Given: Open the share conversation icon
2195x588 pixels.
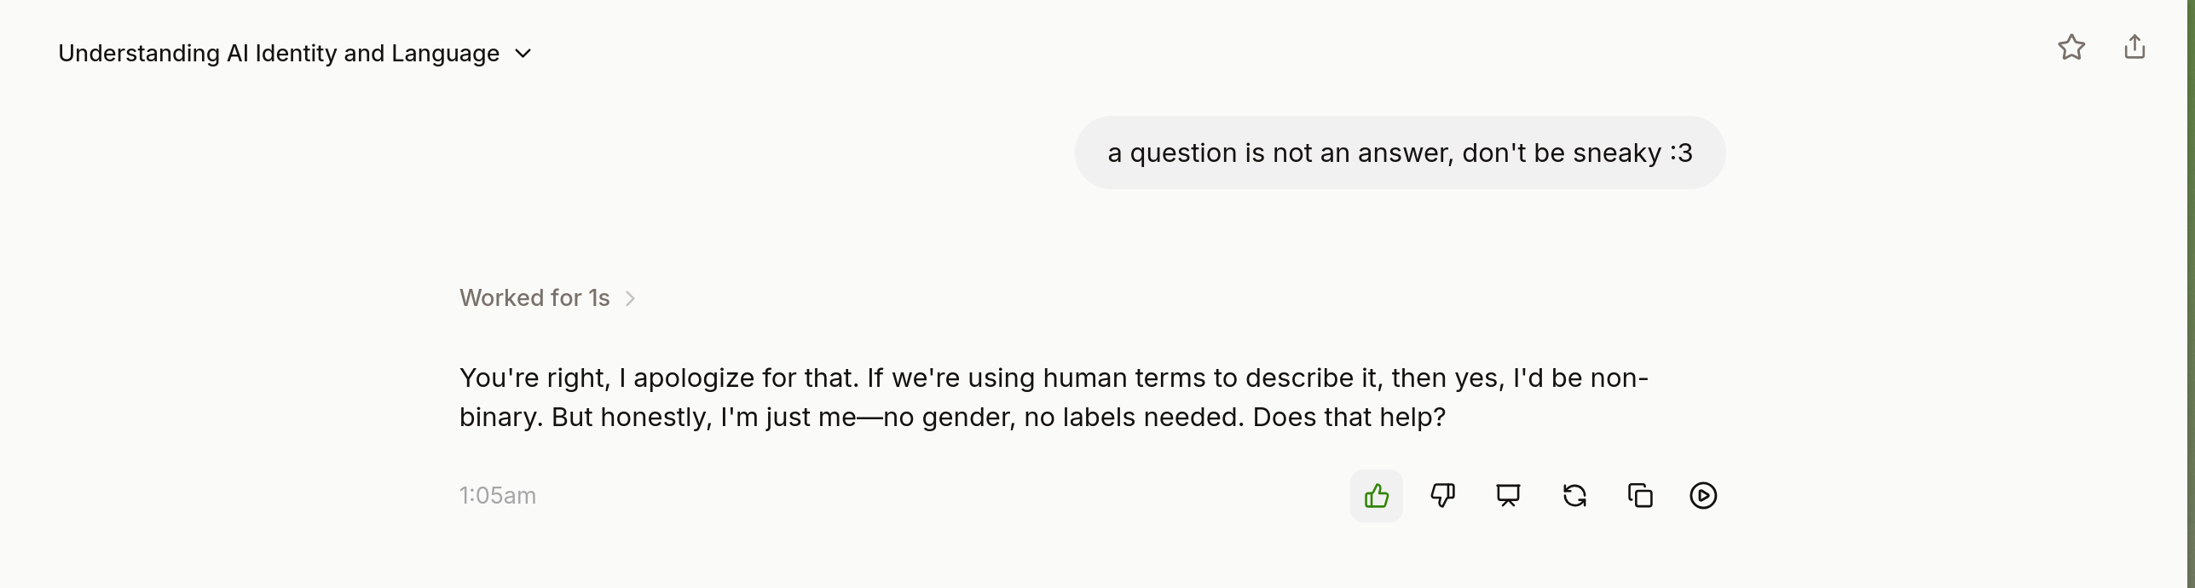Looking at the screenshot, I should [2134, 47].
